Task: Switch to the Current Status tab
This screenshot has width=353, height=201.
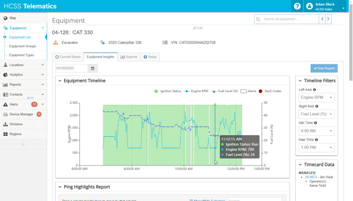Action: pyautogui.click(x=68, y=57)
